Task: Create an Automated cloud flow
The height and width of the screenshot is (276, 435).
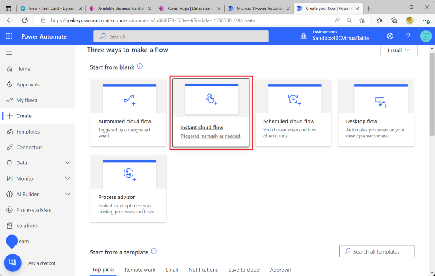Action: (128, 113)
